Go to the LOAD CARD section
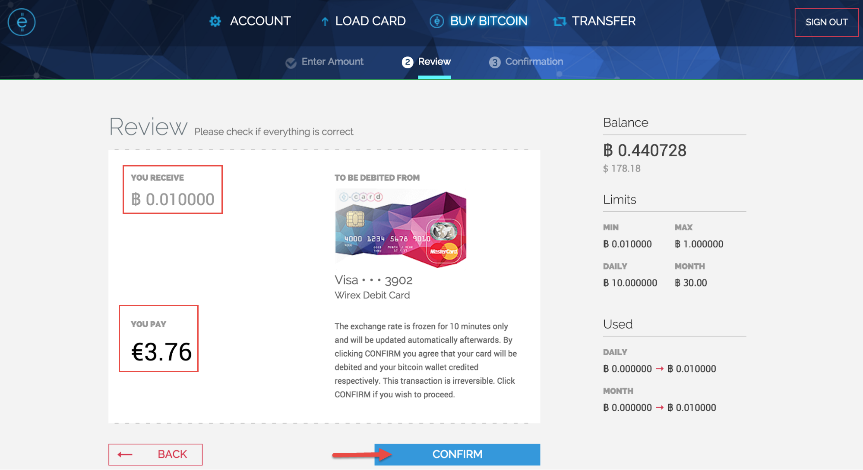The image size is (863, 470). (370, 21)
